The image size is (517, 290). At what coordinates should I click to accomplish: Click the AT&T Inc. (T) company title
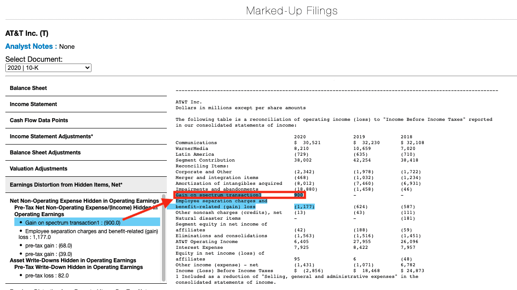(x=27, y=33)
